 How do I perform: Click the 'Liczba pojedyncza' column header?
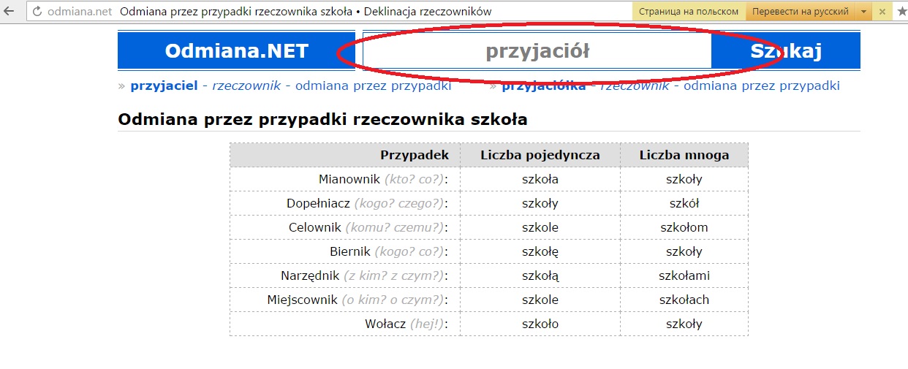[x=540, y=155]
